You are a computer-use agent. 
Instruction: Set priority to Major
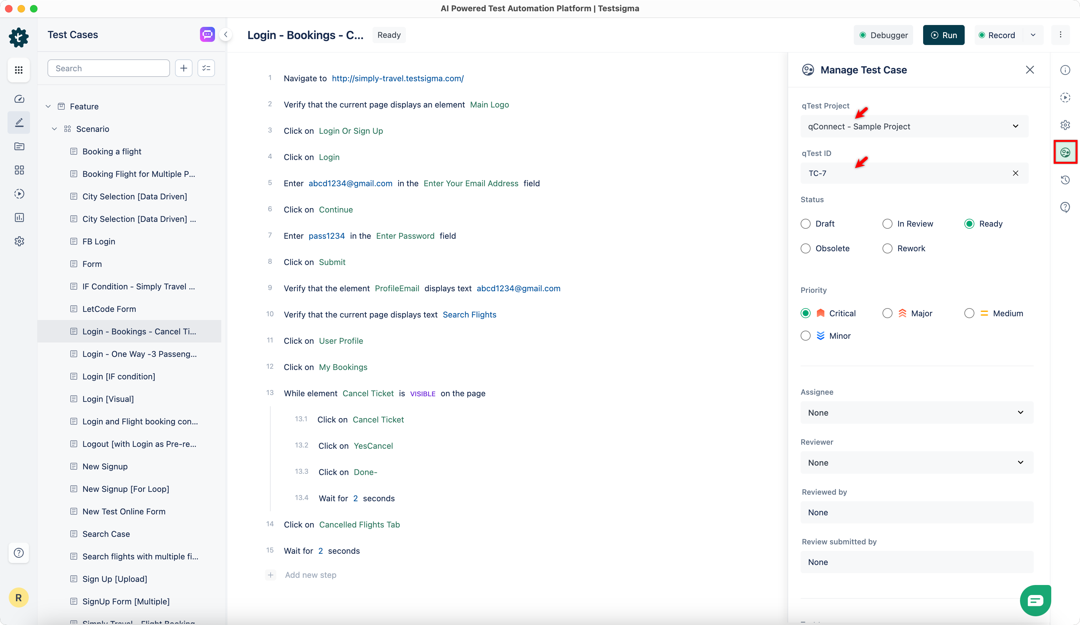[887, 313]
